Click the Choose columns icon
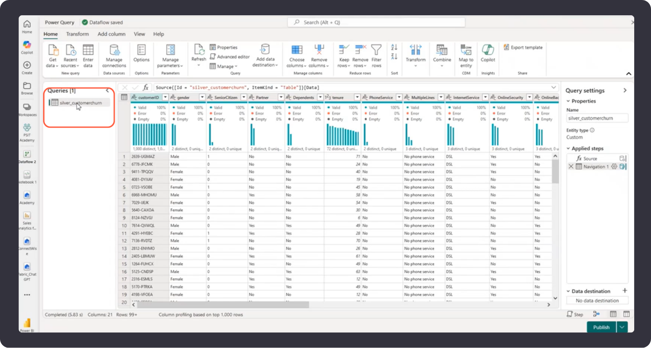 [x=297, y=50]
